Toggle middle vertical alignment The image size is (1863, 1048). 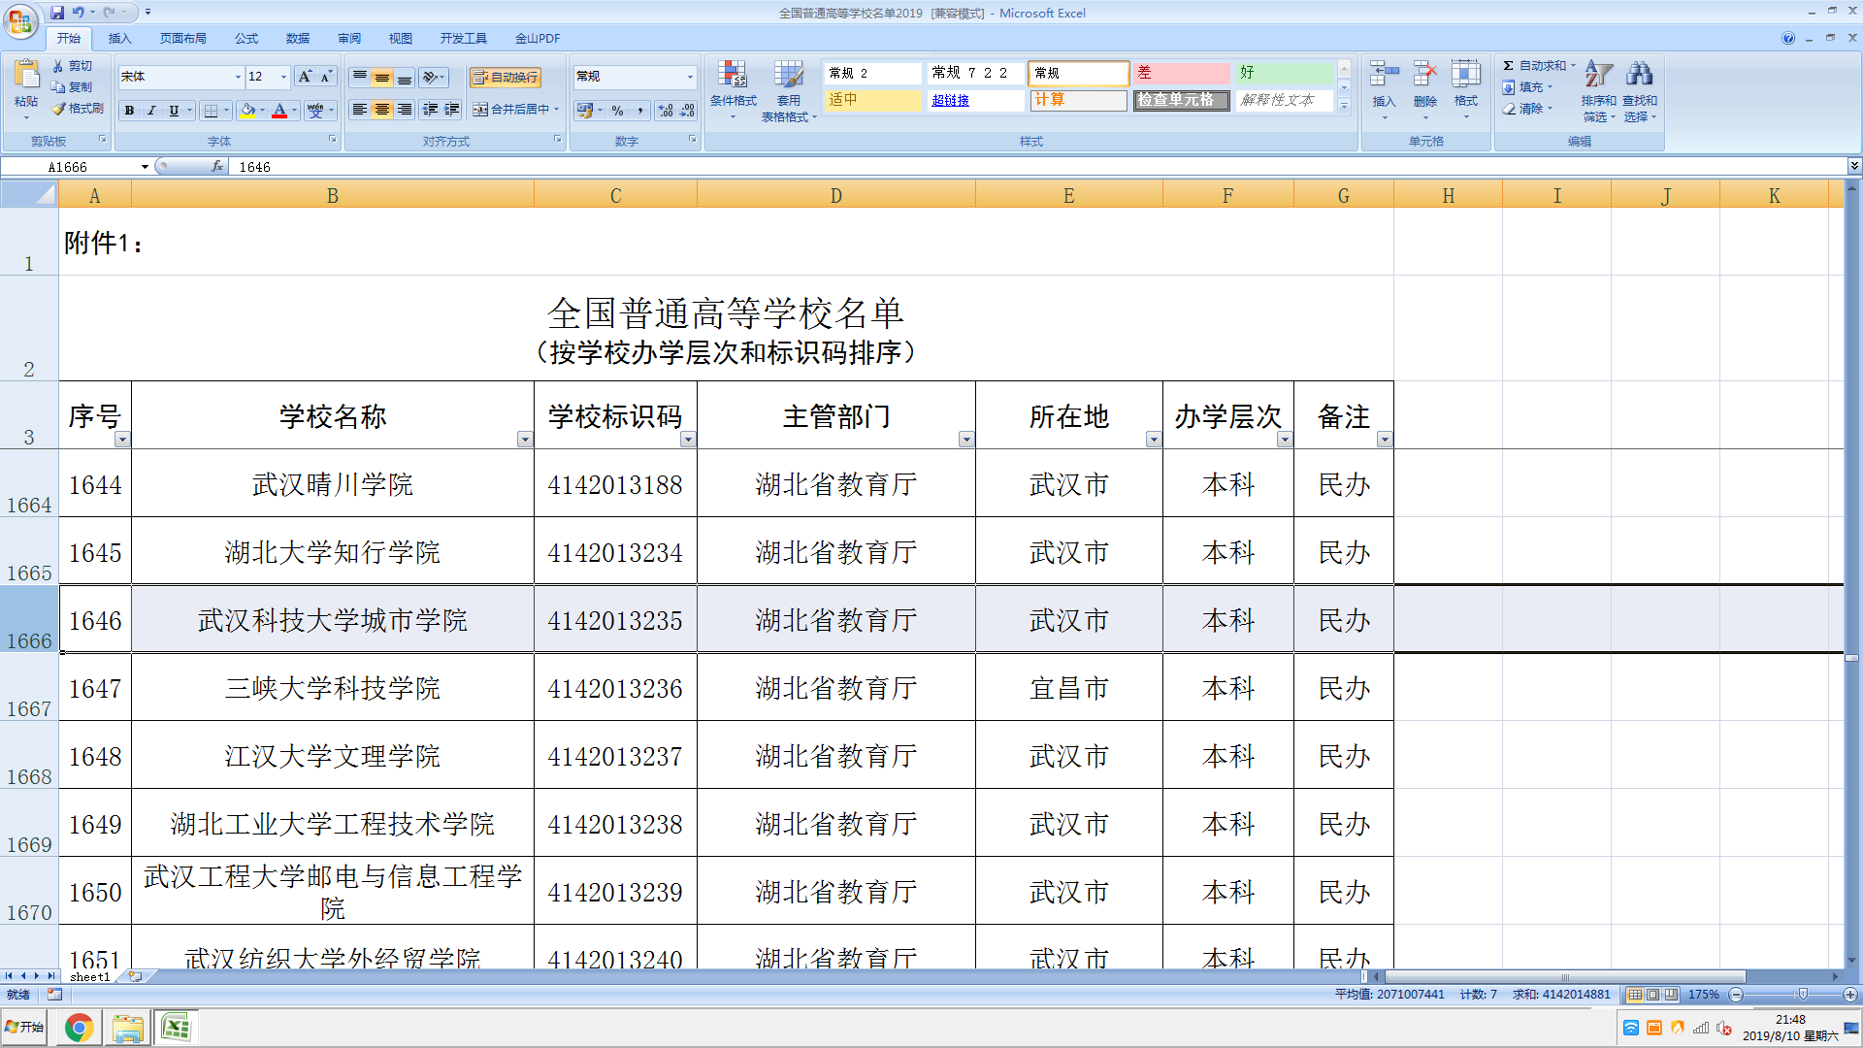tap(382, 77)
